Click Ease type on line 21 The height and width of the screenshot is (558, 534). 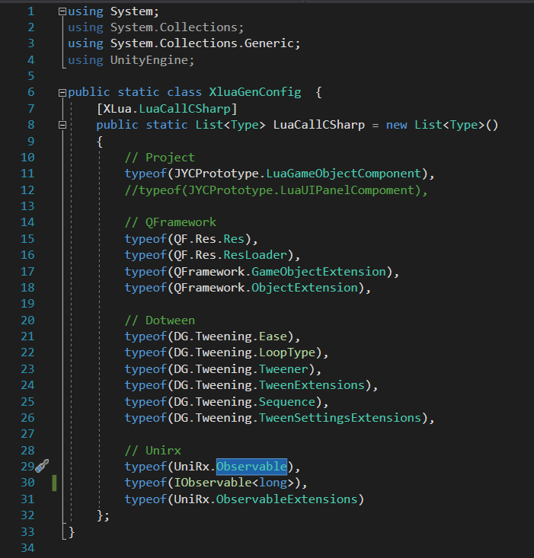[x=273, y=336]
